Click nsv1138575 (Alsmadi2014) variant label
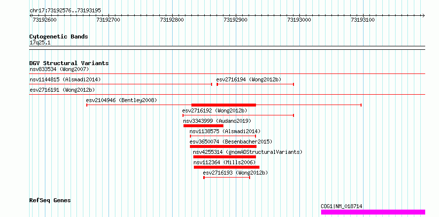 pos(225,131)
